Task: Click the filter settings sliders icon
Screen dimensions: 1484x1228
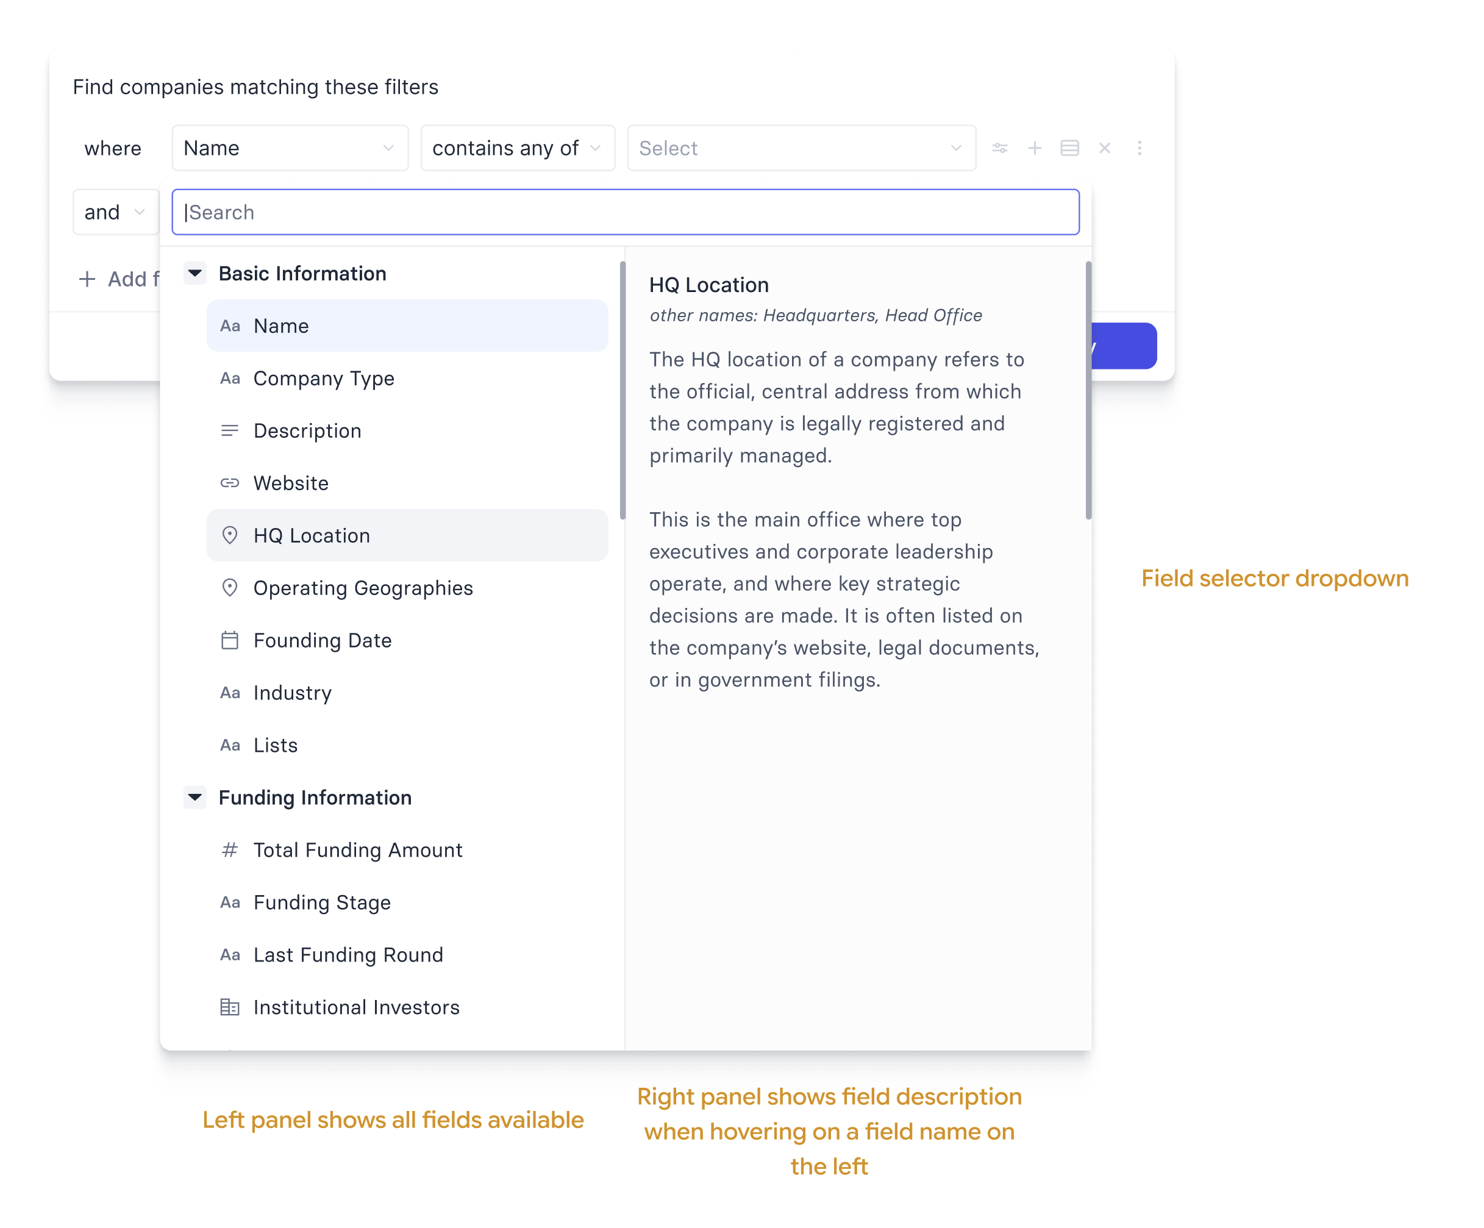Action: click(x=999, y=148)
